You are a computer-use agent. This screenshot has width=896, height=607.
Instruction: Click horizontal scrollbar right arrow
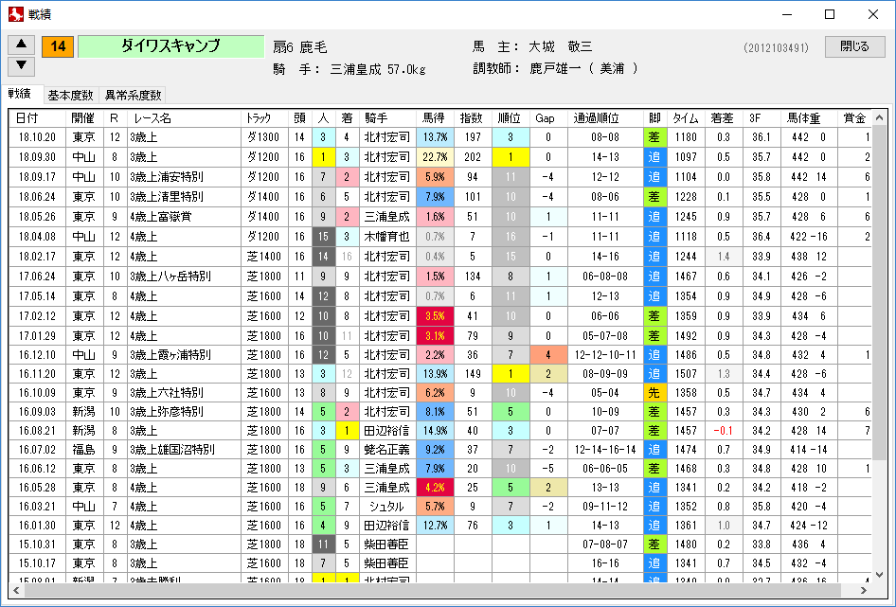(864, 590)
